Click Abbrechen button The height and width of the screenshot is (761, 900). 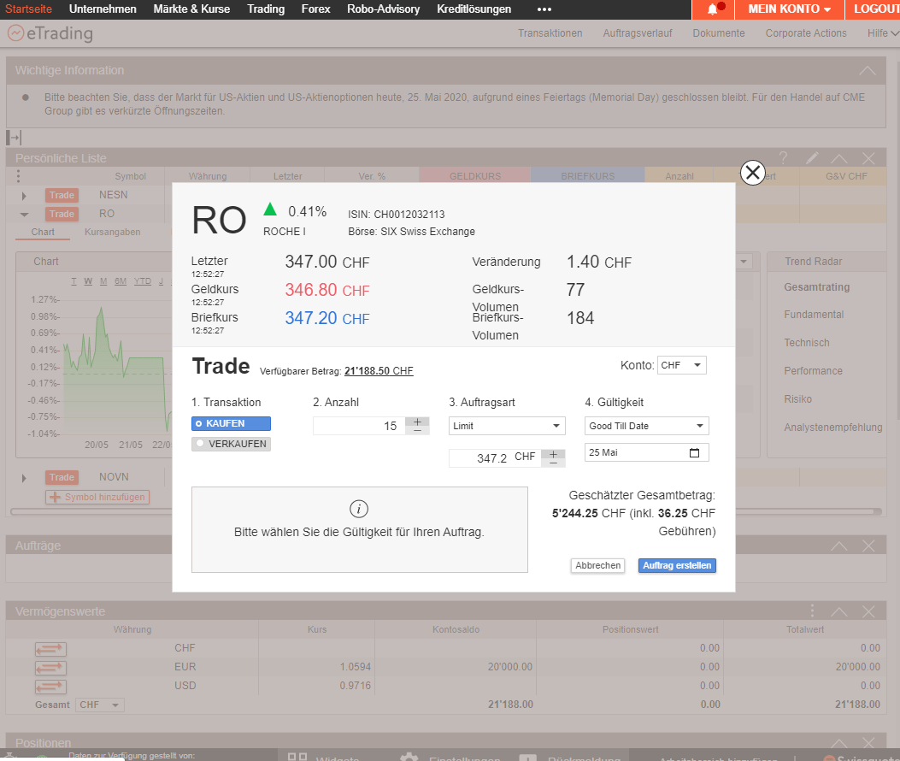[x=597, y=566]
